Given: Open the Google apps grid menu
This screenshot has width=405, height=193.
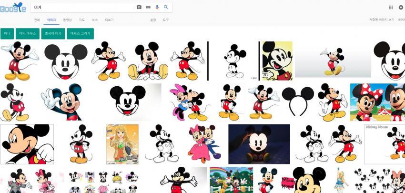Looking at the screenshot, I should [391, 7].
